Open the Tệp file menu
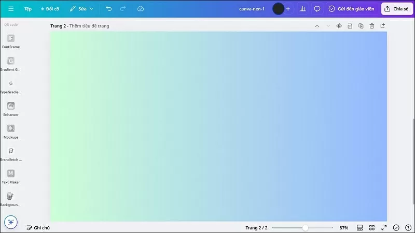The image size is (415, 233). pyautogui.click(x=28, y=9)
